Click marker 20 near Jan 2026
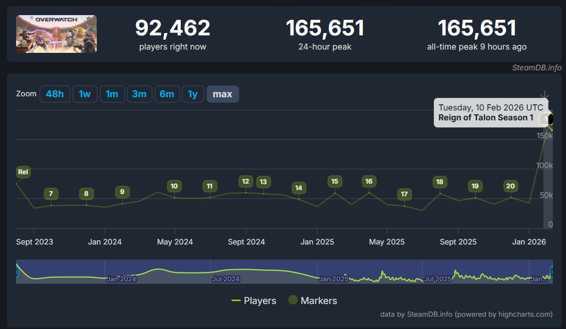 (x=510, y=186)
